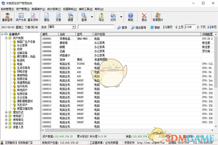Sort by the 编号 column header
This screenshot has width=218, height=145.
(x=50, y=34)
